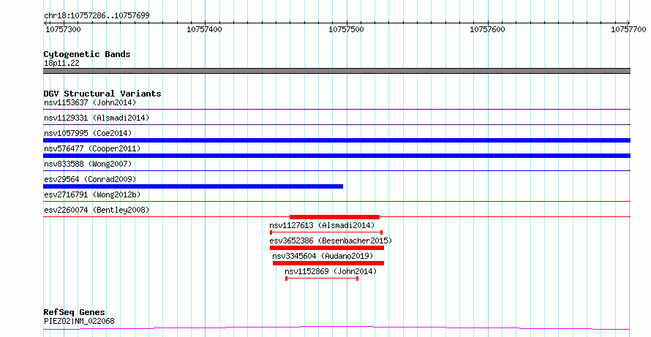Screen dimensions: 651x337
Task: Click the thick blue nsv576477 variant bar
Action: (336, 156)
